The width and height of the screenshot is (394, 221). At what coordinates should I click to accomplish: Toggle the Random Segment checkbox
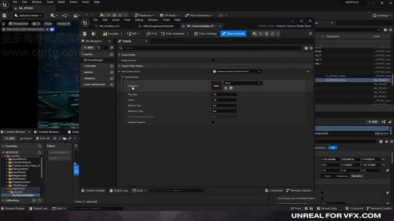(x=213, y=122)
